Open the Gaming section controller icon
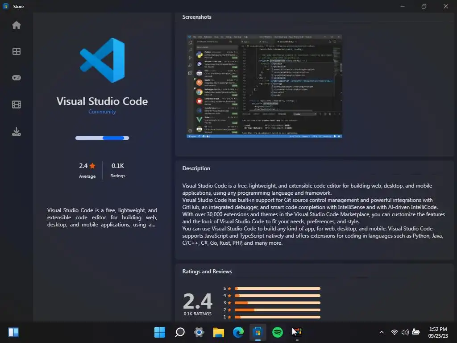 click(17, 78)
